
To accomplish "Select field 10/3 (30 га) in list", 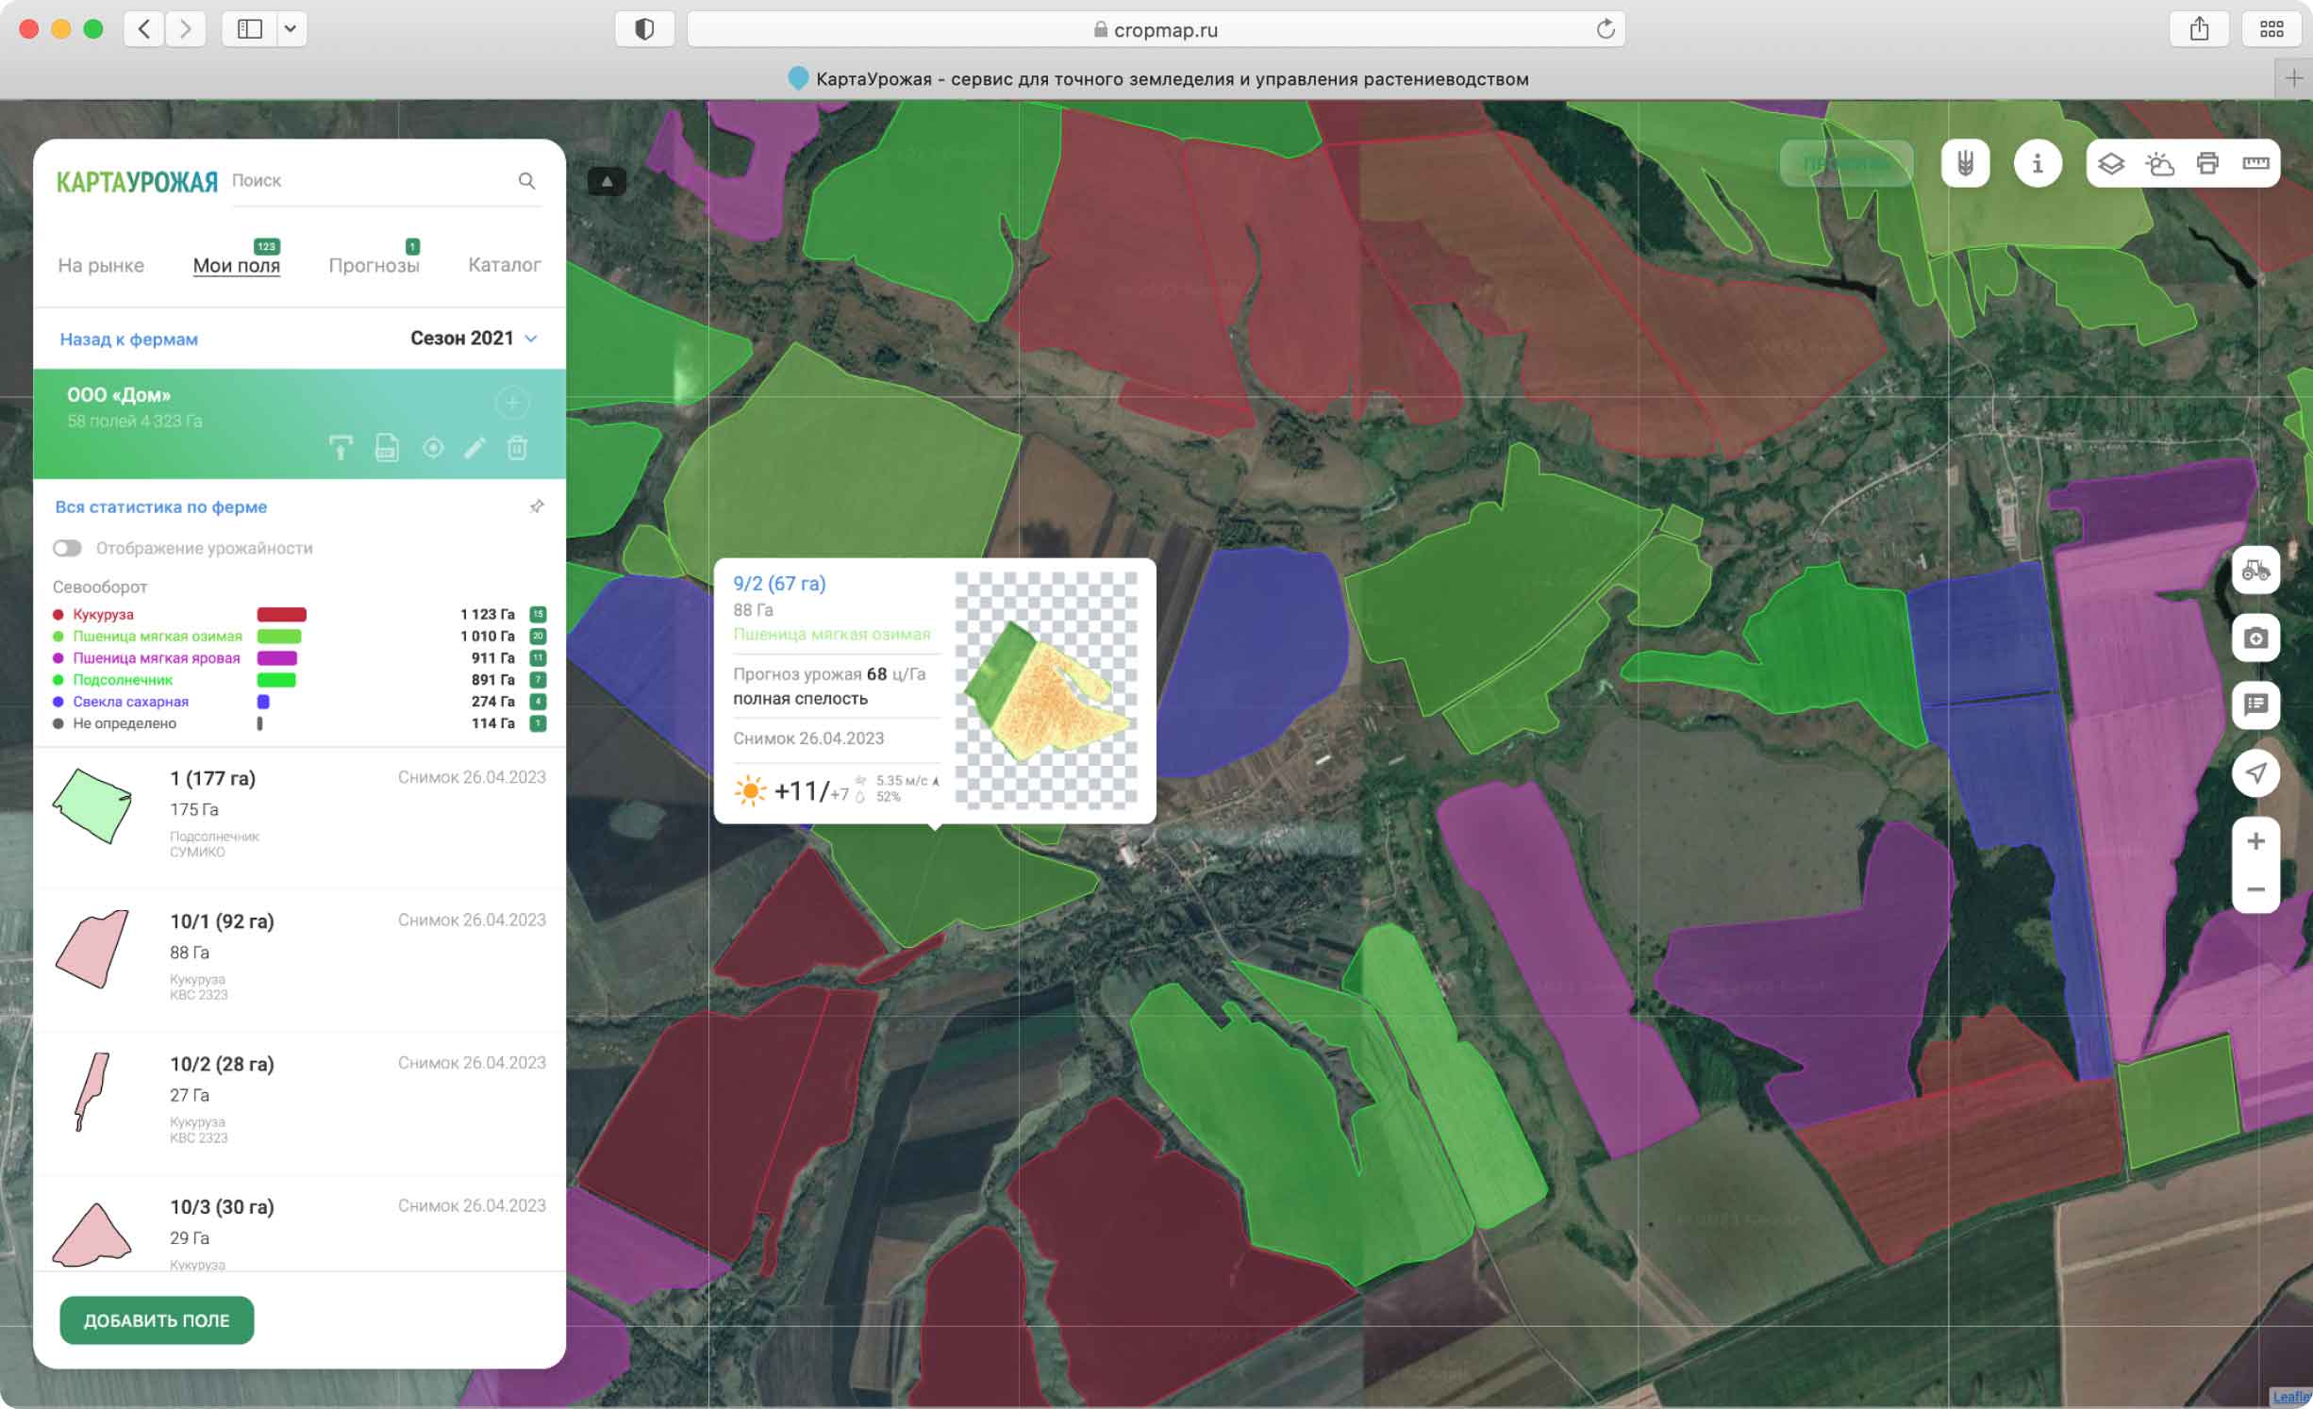I will coord(299,1224).
